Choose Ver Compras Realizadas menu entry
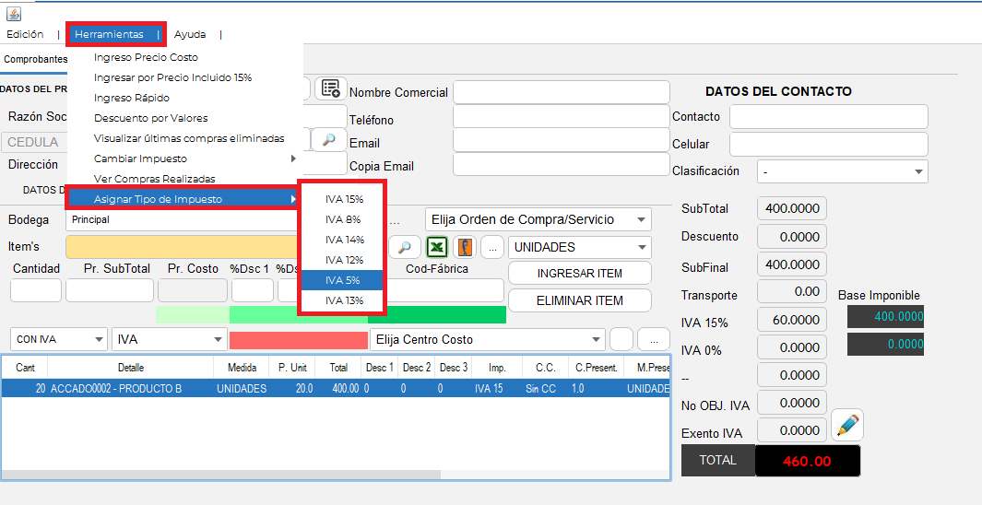 pyautogui.click(x=154, y=179)
